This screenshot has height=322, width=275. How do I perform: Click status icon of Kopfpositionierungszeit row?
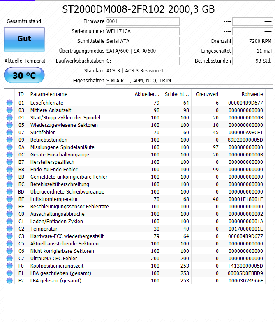click(9, 265)
